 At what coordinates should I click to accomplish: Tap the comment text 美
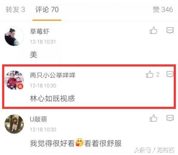(x=34, y=55)
